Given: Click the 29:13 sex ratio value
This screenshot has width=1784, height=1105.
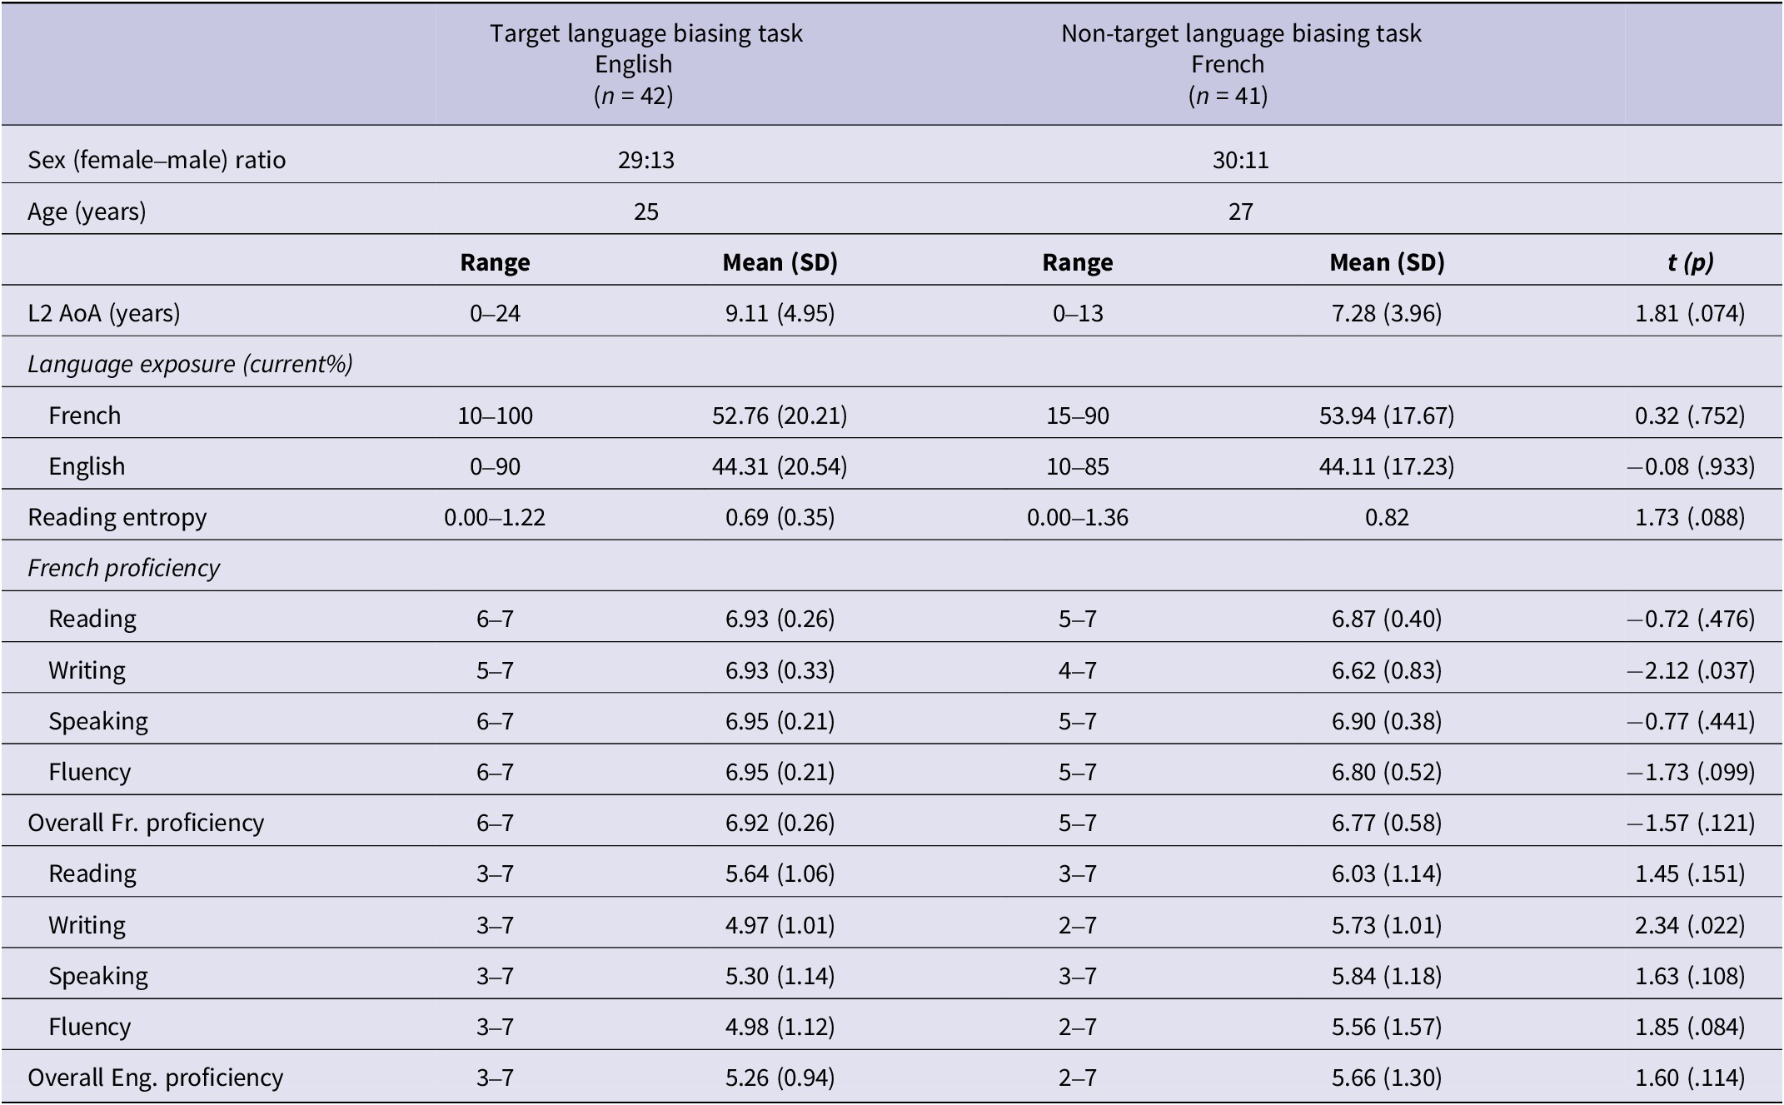Looking at the screenshot, I should point(645,160).
